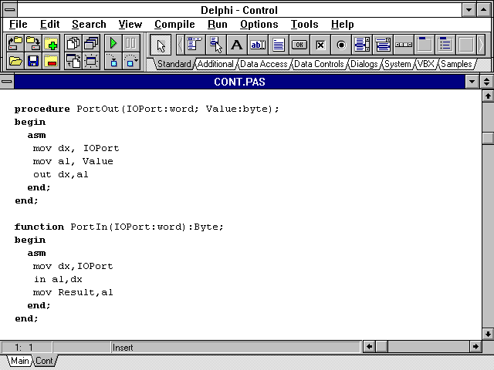The width and height of the screenshot is (494, 370).
Task: Switch to the Main editor tab
Action: [x=19, y=361]
